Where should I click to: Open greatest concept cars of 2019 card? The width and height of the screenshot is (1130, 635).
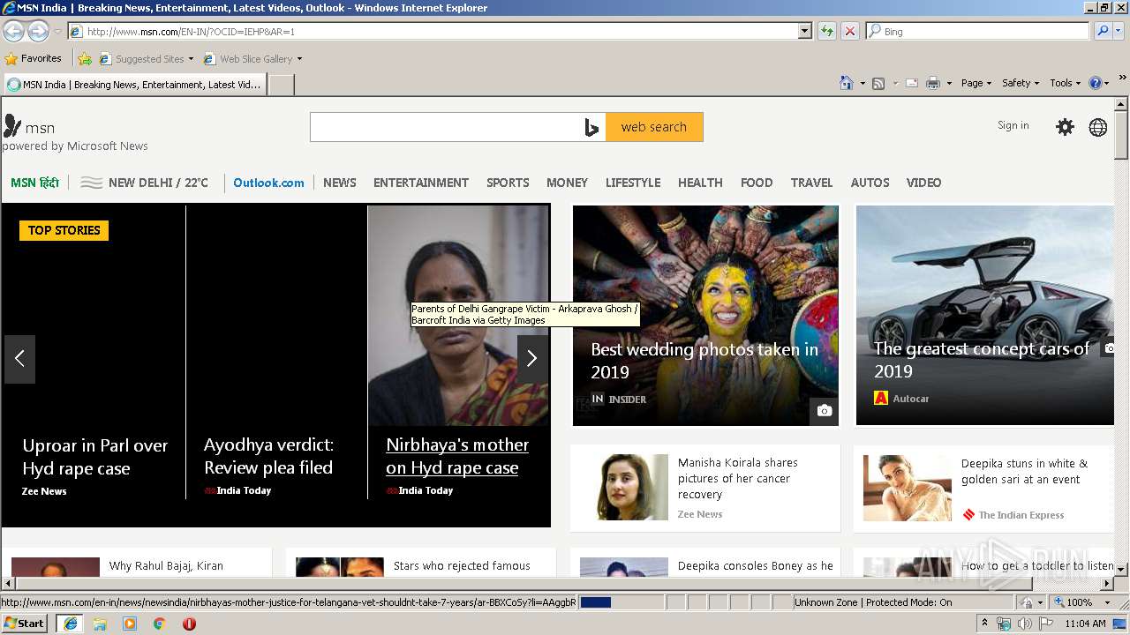(984, 316)
